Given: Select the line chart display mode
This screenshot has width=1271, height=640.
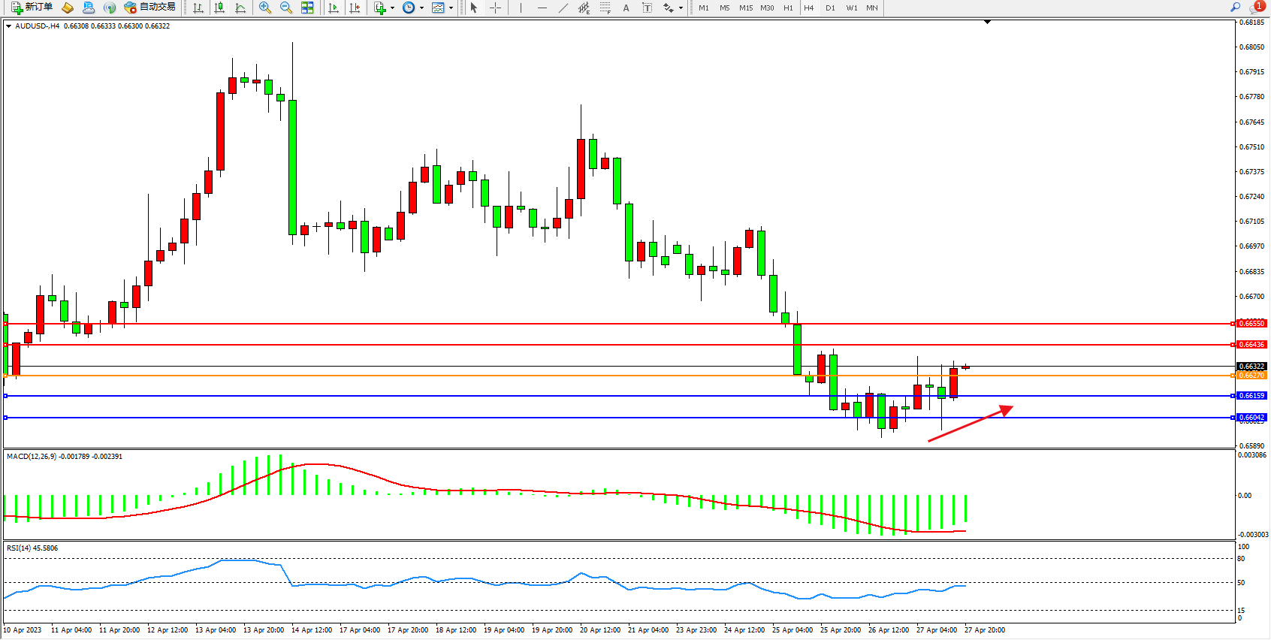Looking at the screenshot, I should [x=240, y=8].
